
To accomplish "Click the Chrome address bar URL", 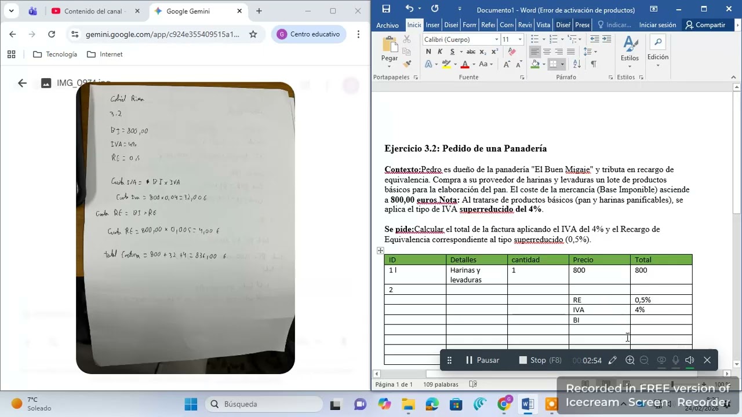I will point(162,34).
